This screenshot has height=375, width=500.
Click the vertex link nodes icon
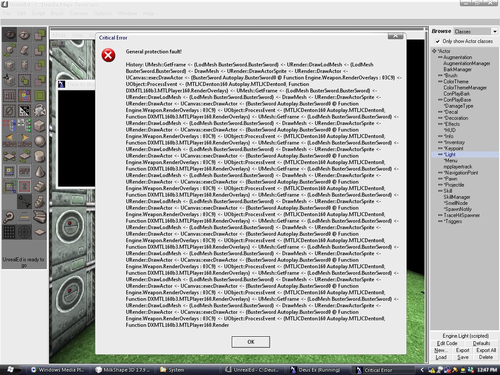click(25, 201)
